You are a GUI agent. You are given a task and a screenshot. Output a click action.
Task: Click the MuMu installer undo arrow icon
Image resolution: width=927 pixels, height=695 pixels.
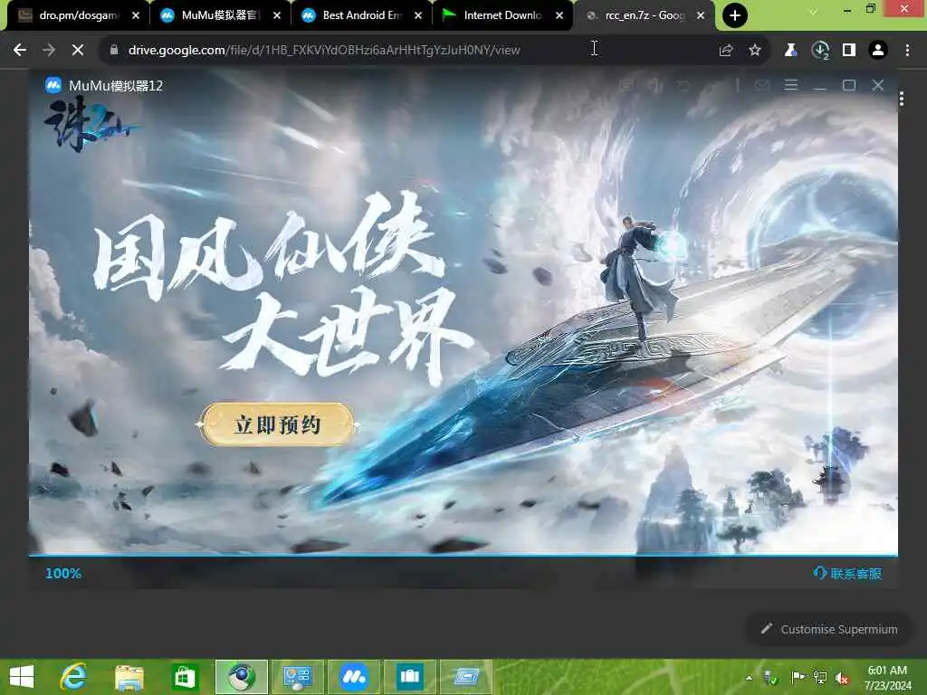tap(684, 86)
